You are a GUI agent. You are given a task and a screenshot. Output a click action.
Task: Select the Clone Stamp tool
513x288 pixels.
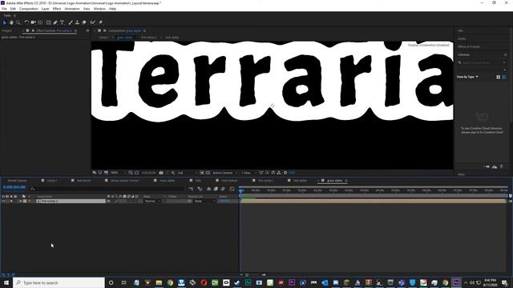pos(77,22)
